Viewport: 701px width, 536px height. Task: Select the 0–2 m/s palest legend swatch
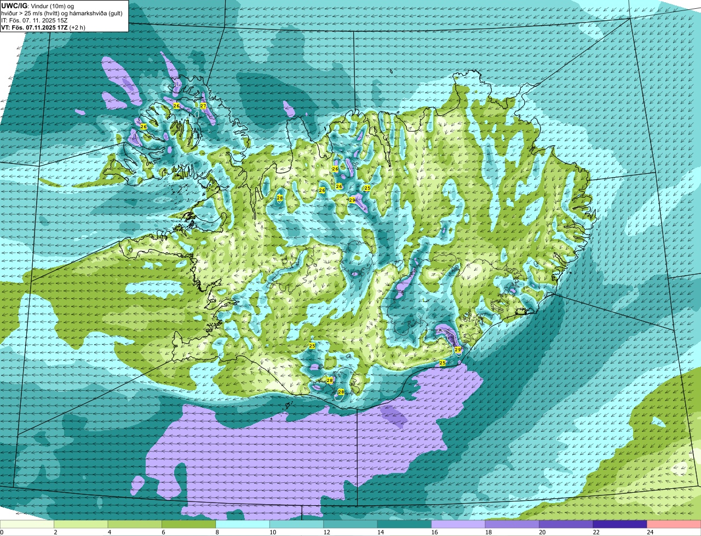tap(27, 524)
